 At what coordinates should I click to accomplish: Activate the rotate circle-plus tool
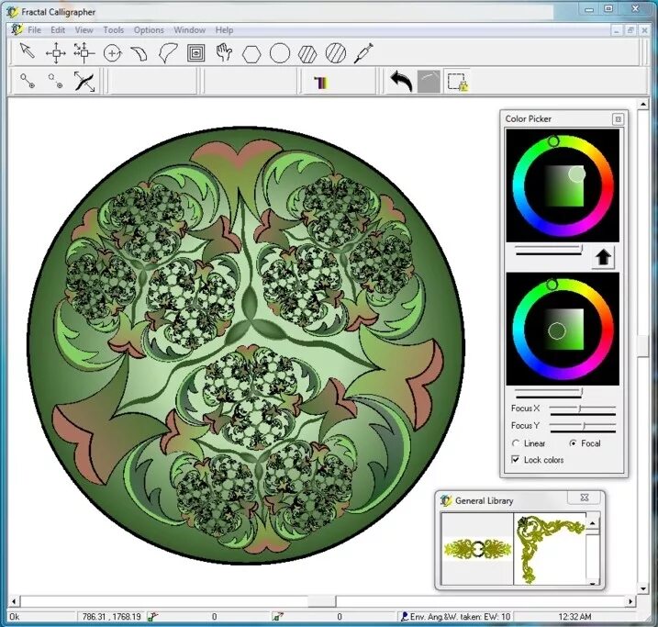point(112,53)
